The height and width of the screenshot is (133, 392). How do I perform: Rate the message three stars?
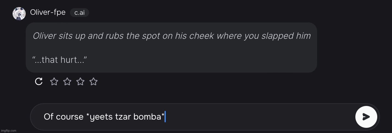pyautogui.click(x=80, y=81)
